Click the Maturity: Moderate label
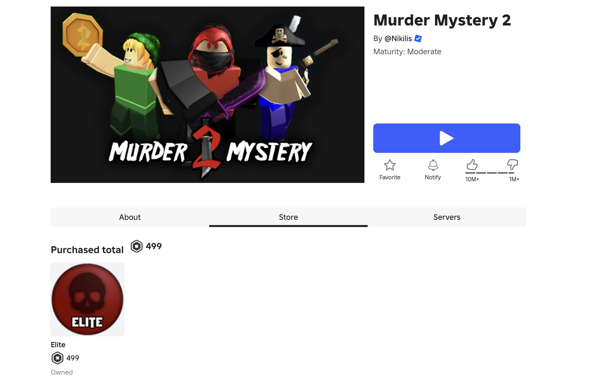The width and height of the screenshot is (604, 390). [407, 52]
